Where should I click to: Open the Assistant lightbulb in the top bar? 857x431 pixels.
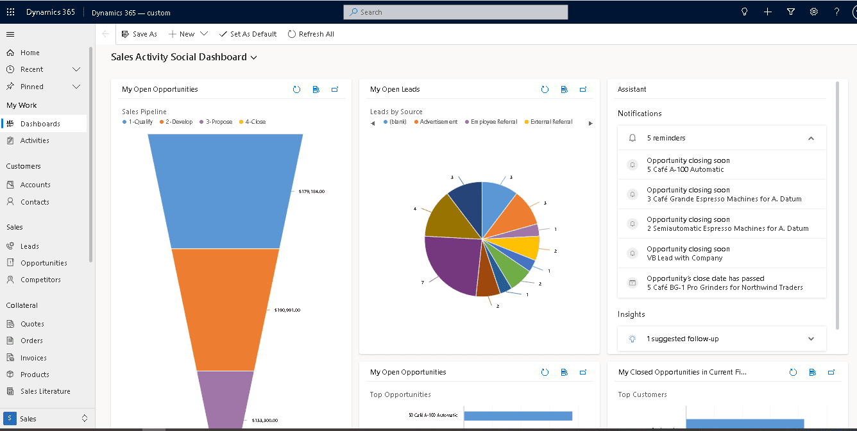[744, 12]
